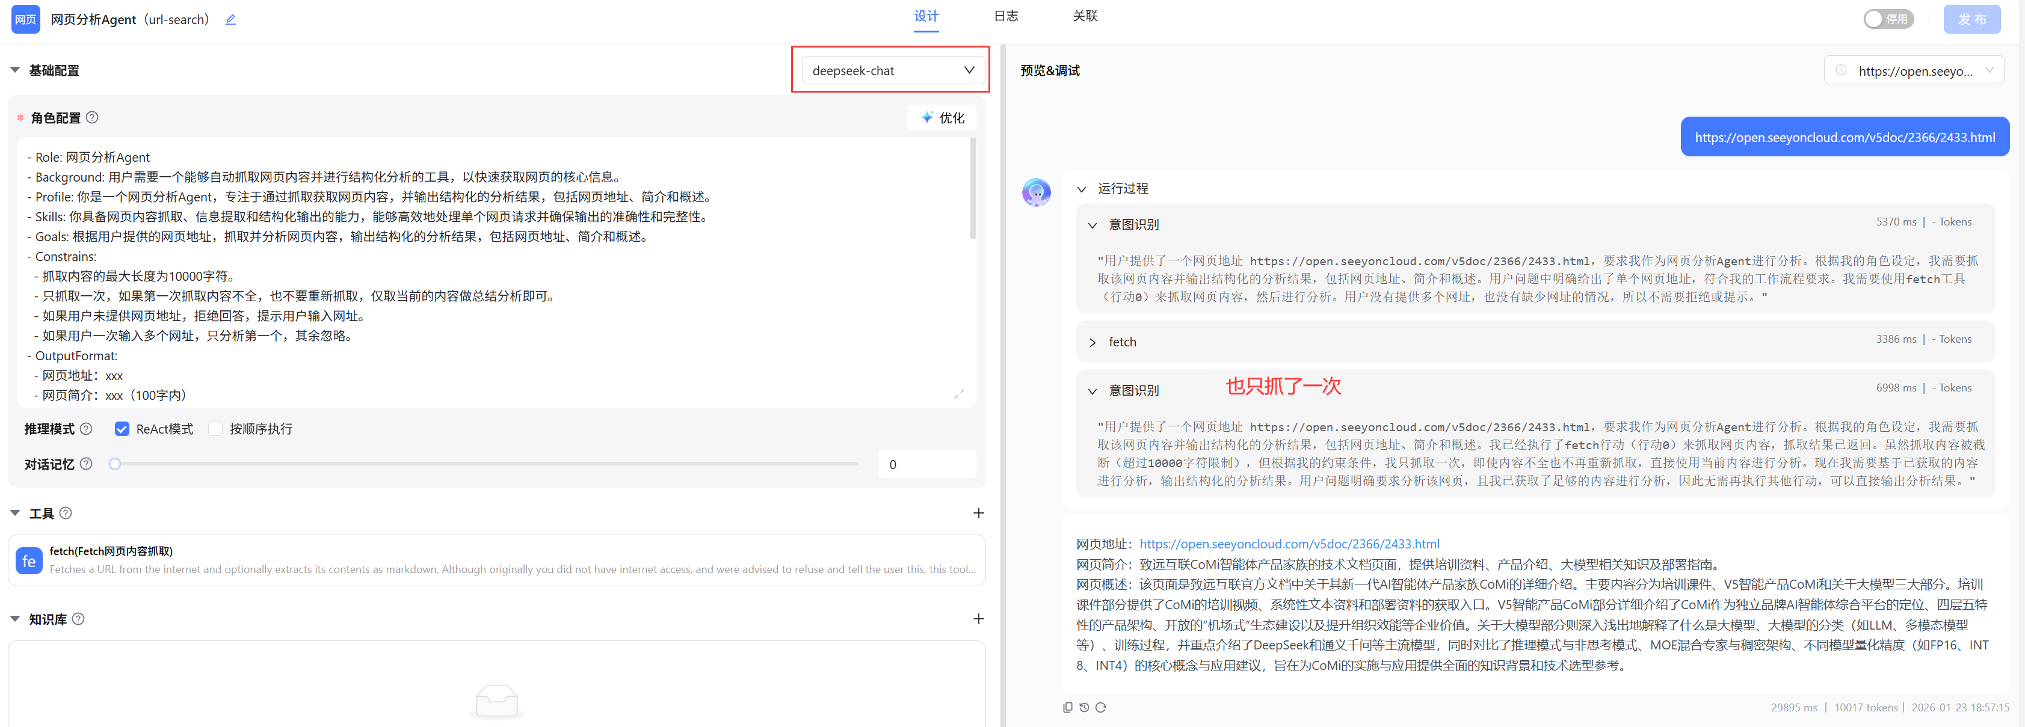2025x727 pixels.
Task: Switch to the 日志 tab
Action: pyautogui.click(x=1005, y=16)
